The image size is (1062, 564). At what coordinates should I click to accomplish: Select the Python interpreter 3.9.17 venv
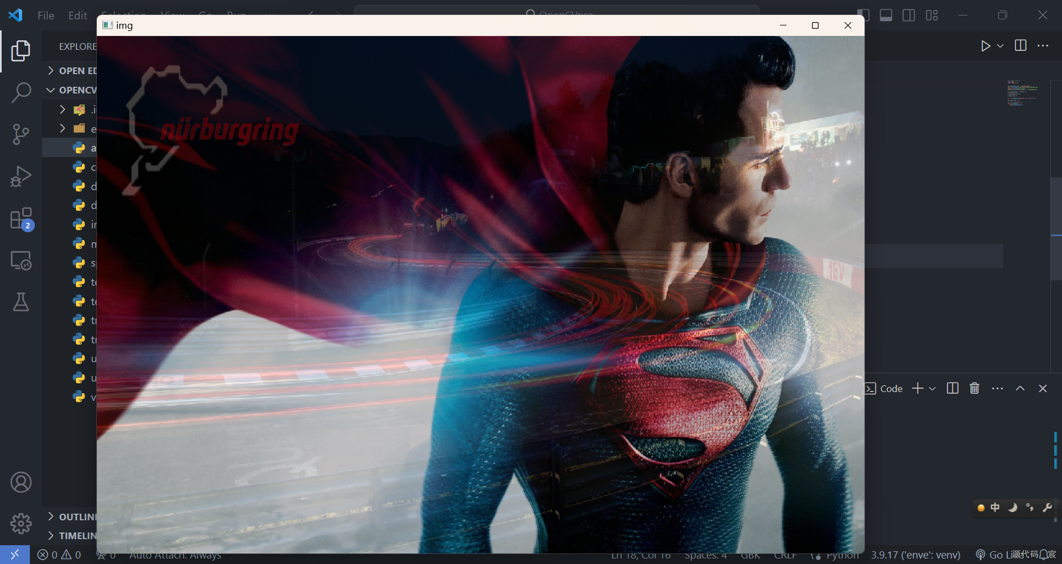coord(915,555)
